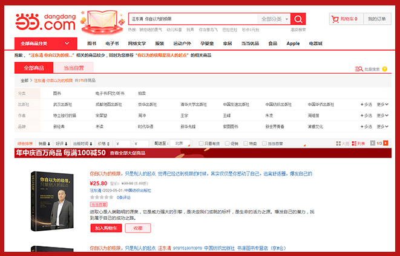Enable the 促销 promotion filter checkbox
Viewport: 400px width, 256px height.
tap(226, 144)
